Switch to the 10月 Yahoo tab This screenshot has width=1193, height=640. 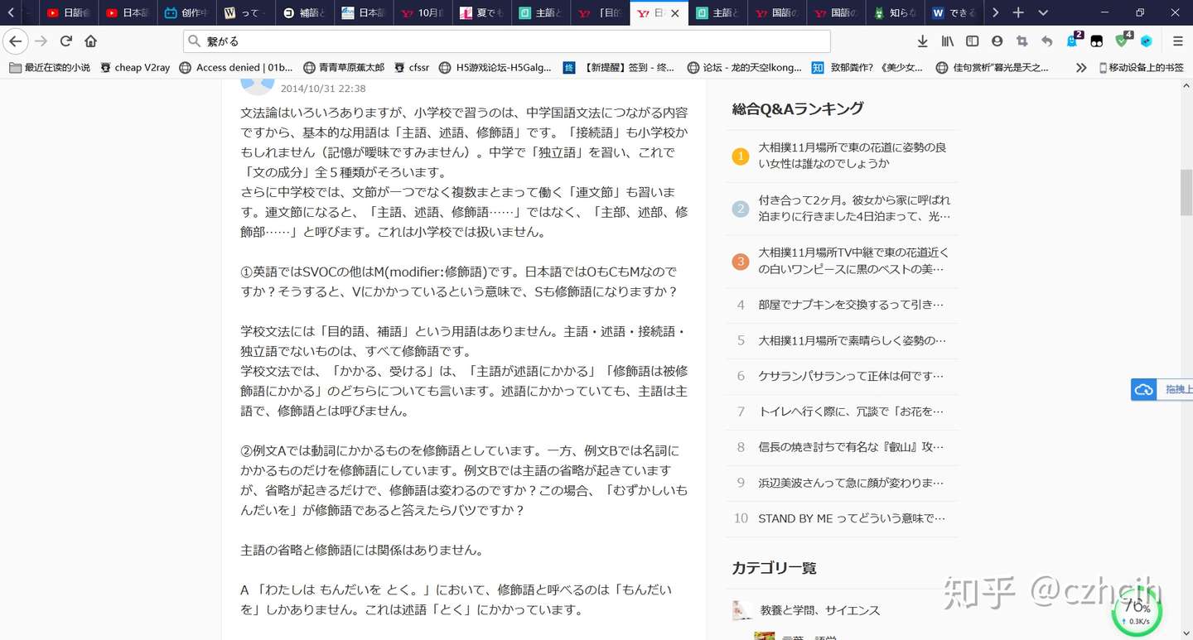point(423,13)
